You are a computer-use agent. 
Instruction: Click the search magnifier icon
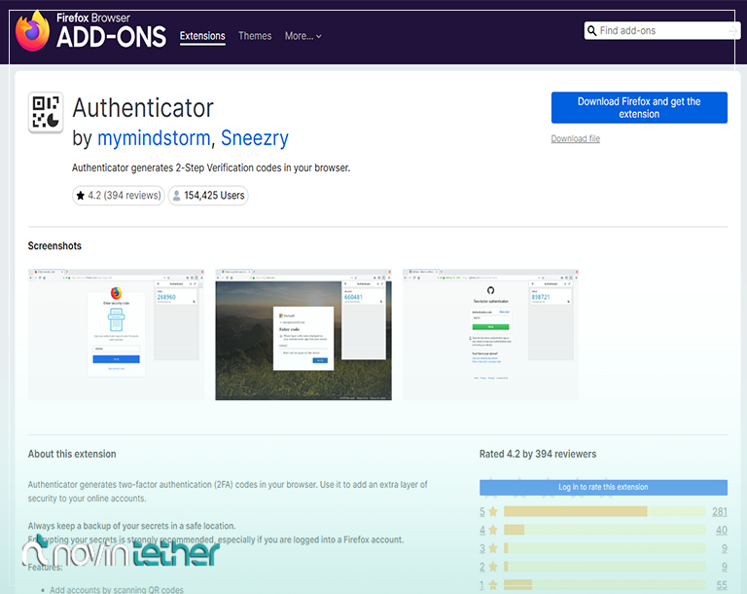(x=591, y=31)
